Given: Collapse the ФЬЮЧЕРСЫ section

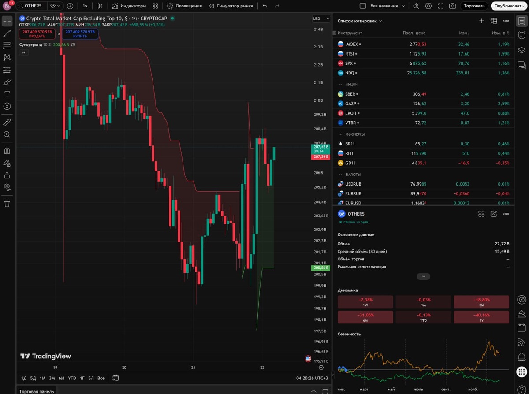Looking at the screenshot, I should 340,134.
